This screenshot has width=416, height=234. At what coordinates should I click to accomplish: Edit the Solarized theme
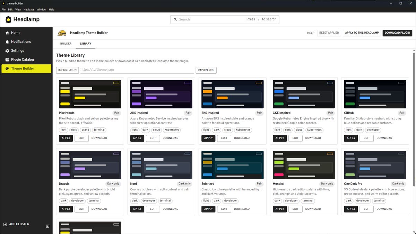224,209
